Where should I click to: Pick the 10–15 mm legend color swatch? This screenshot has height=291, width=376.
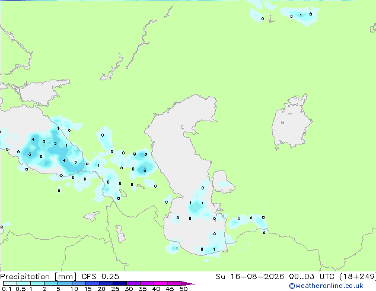tap(78, 283)
